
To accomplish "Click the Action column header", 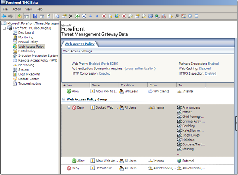I will click(x=76, y=85).
